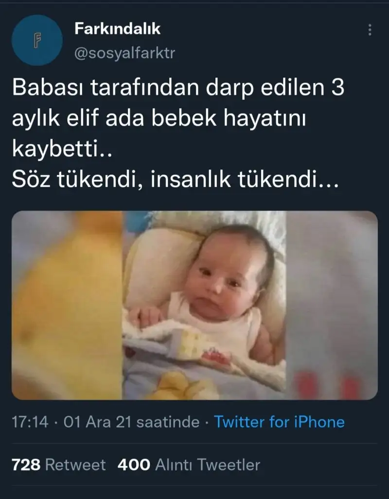Click the word kaybetti.. in the tweet
This screenshot has width=389, height=499.
click(x=62, y=149)
